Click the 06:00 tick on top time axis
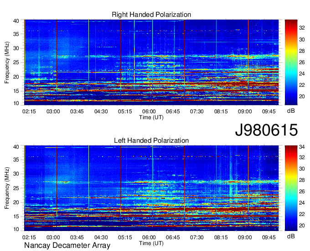 (149, 111)
